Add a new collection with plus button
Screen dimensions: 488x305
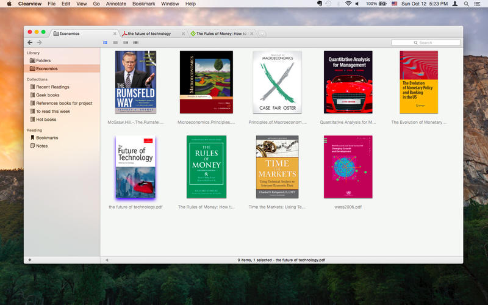point(30,260)
